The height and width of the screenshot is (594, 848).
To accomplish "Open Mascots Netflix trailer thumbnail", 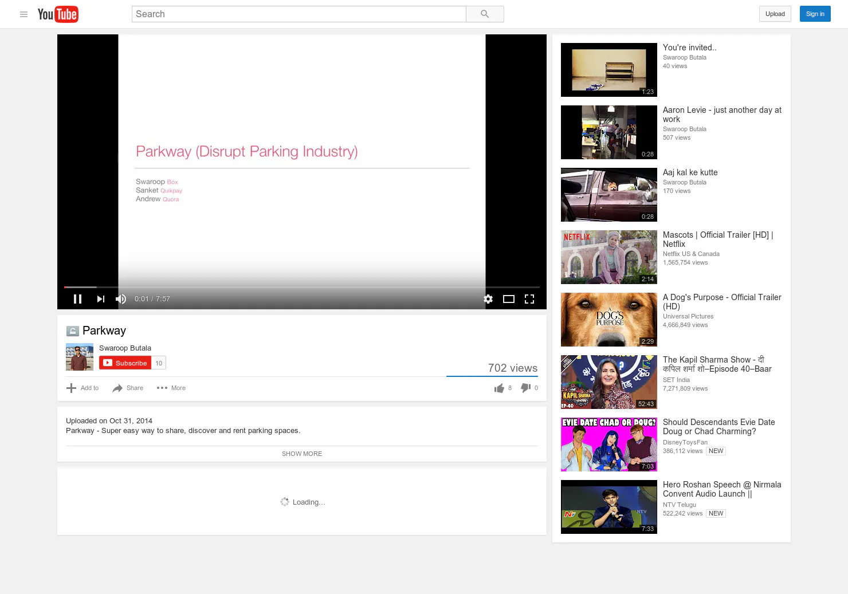I will click(x=609, y=257).
